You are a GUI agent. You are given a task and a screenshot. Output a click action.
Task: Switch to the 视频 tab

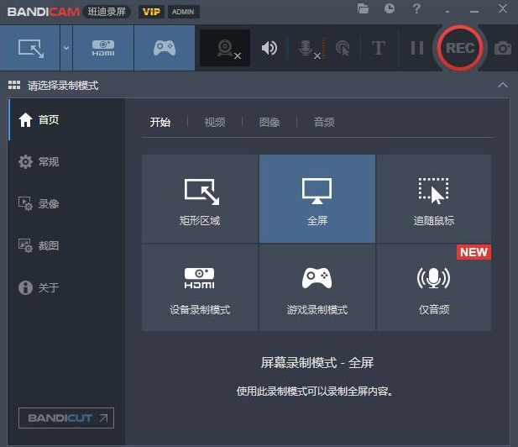pyautogui.click(x=215, y=122)
